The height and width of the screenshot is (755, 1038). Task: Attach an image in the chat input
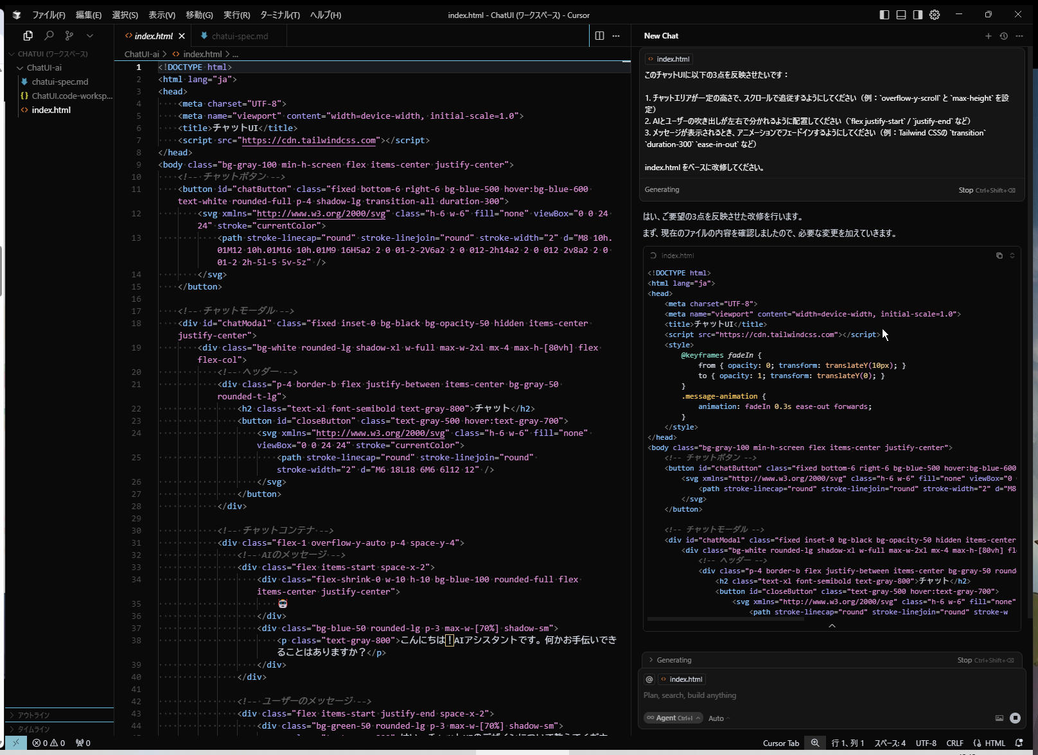999,718
